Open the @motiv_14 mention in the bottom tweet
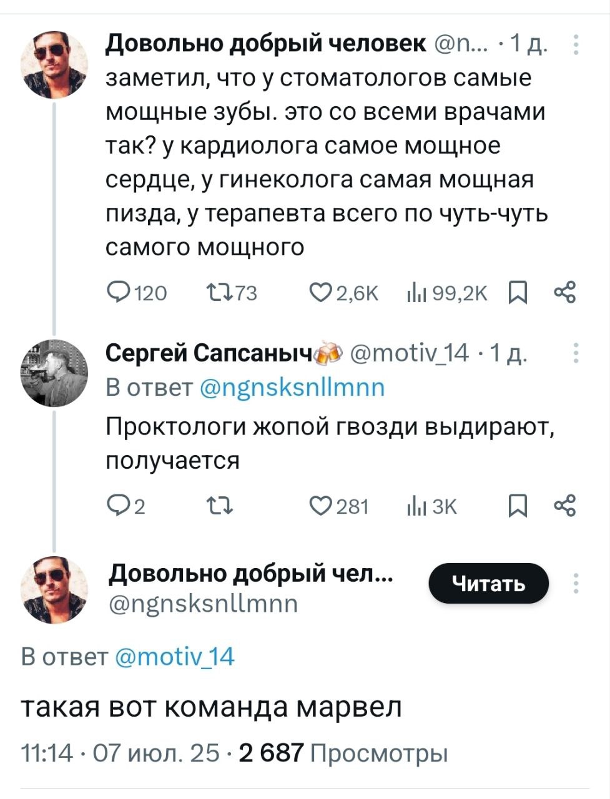The height and width of the screenshot is (799, 610). coord(175,657)
